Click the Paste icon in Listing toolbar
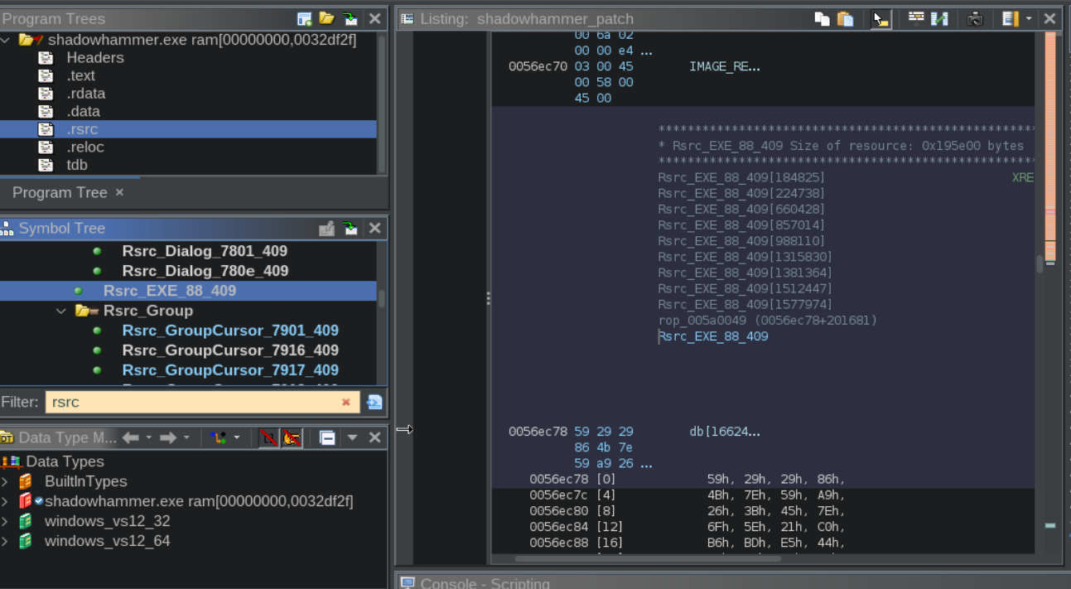The image size is (1071, 589). [x=845, y=18]
